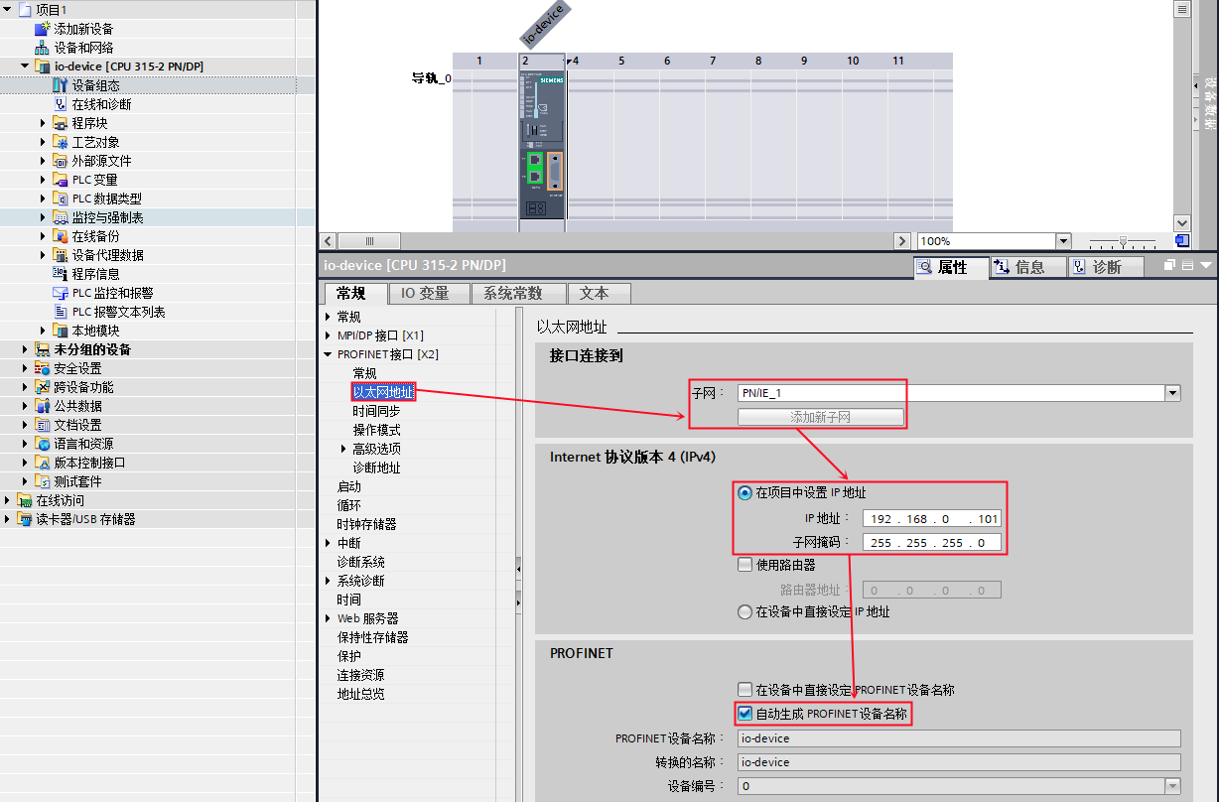Image resolution: width=1219 pixels, height=802 pixels.
Task: Click the 安全设置 icon
Action: tap(42, 368)
